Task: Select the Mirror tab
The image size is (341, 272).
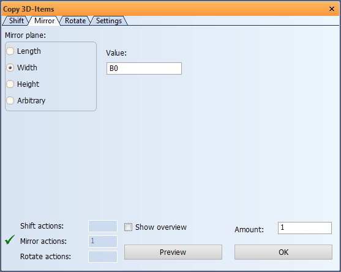Action: (44, 21)
